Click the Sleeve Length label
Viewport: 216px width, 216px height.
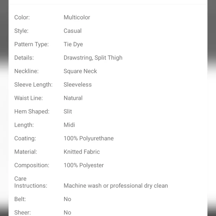click(x=34, y=85)
